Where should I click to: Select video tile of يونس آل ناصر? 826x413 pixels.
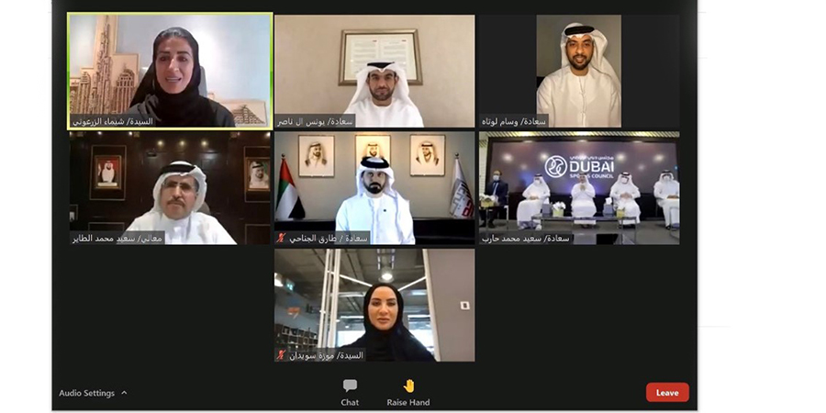pos(374,71)
